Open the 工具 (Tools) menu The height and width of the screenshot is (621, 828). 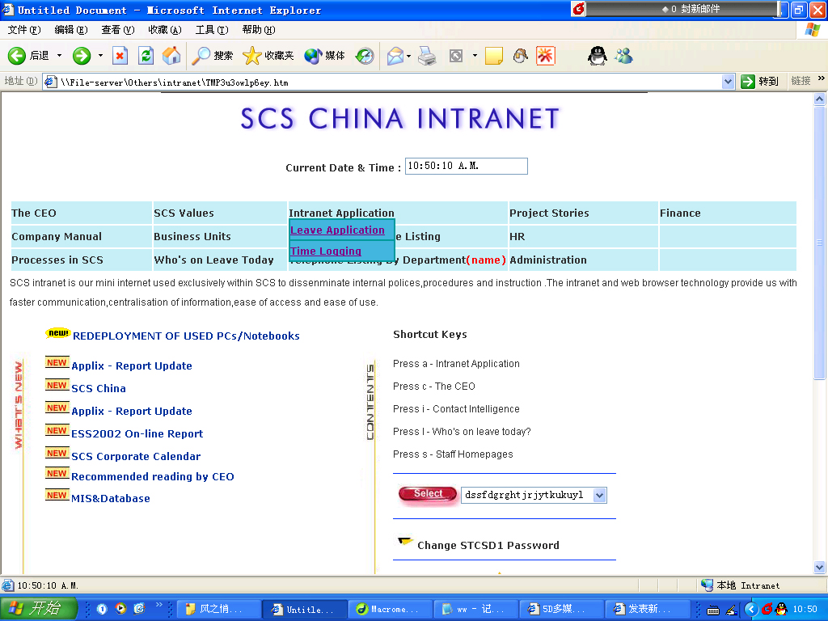pyautogui.click(x=211, y=30)
